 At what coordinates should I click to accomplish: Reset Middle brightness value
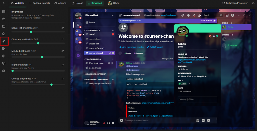pyautogui.click(x=62, y=51)
